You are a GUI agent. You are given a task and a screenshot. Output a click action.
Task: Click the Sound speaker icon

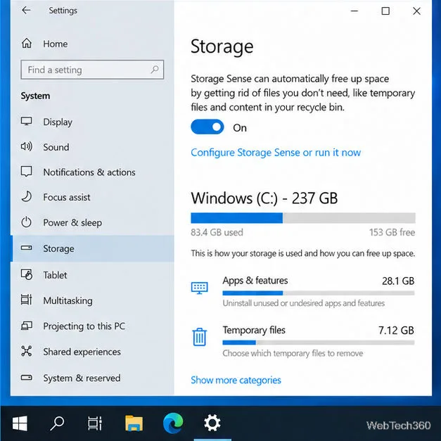click(27, 146)
